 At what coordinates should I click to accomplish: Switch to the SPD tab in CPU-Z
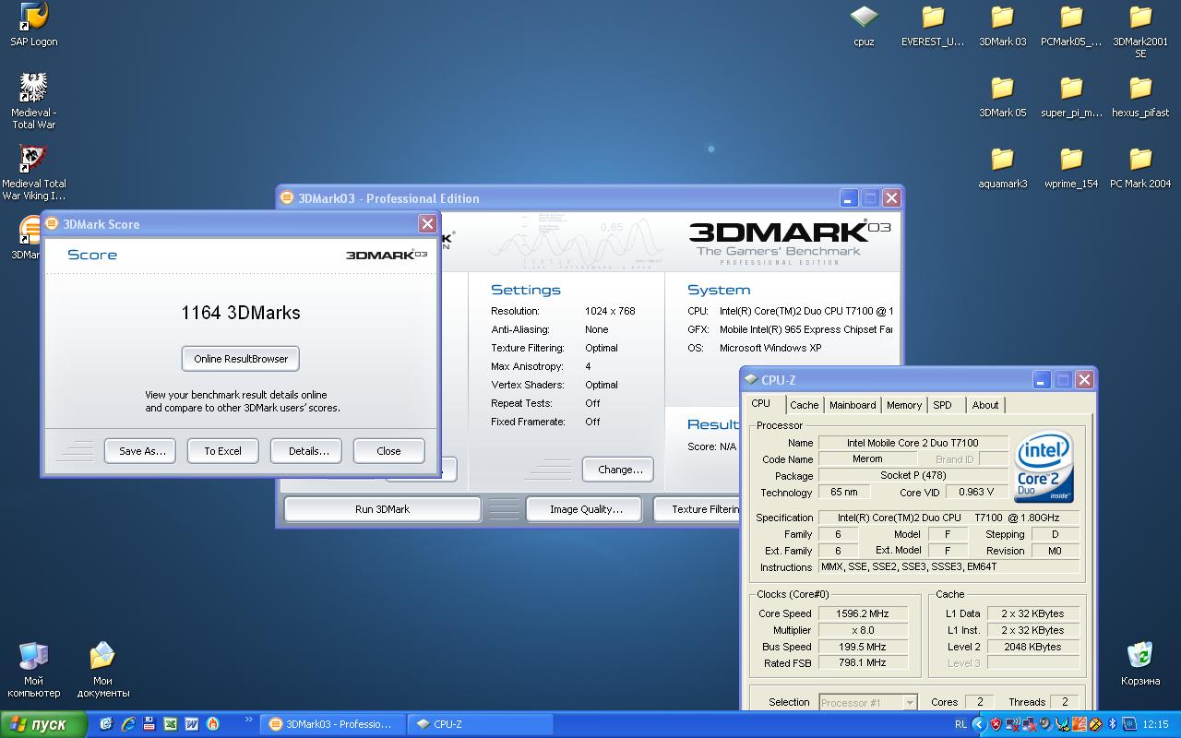coord(942,405)
